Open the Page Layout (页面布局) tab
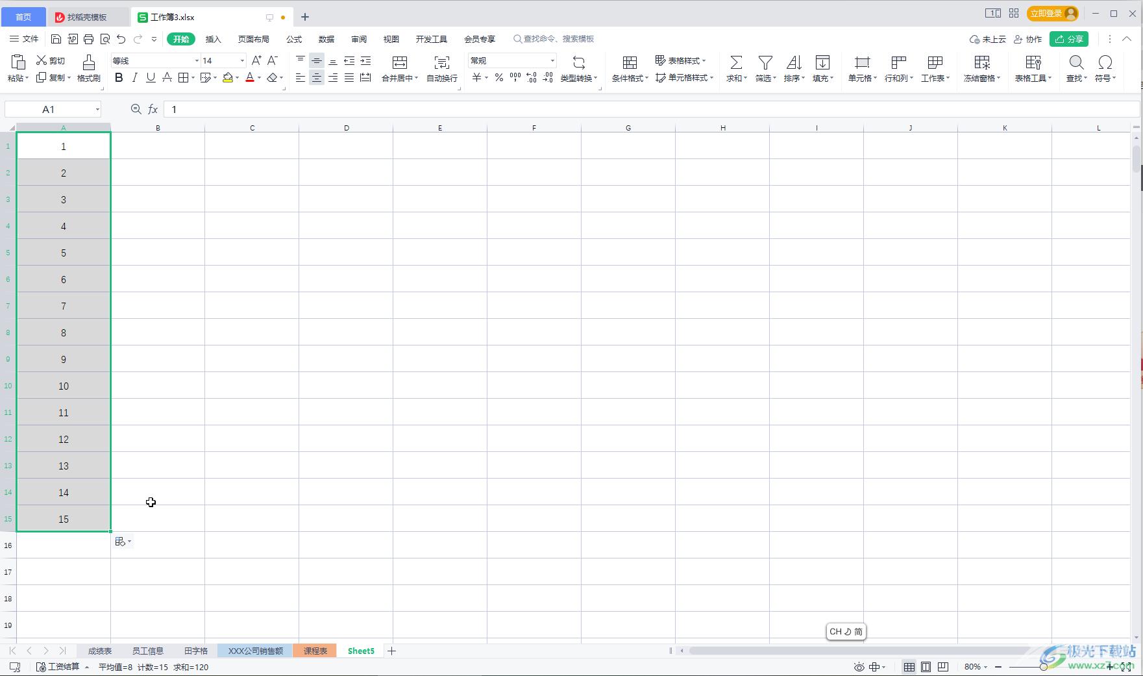Viewport: 1143px width, 676px height. click(253, 39)
